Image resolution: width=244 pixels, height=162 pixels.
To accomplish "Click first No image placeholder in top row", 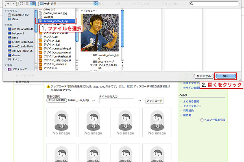I will tap(61, 122).
